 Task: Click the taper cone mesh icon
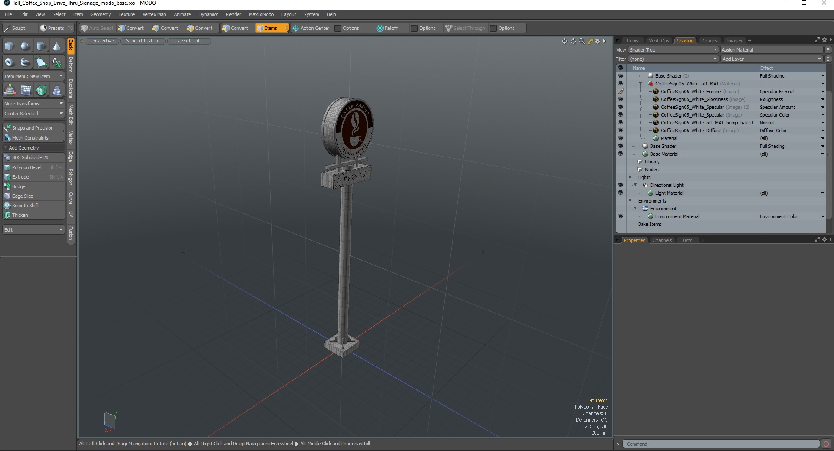pos(56,90)
